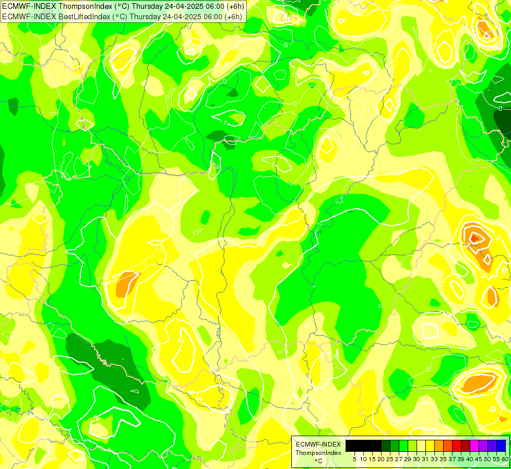
Task: Click the legend tick label '33'
Action: coord(434,459)
